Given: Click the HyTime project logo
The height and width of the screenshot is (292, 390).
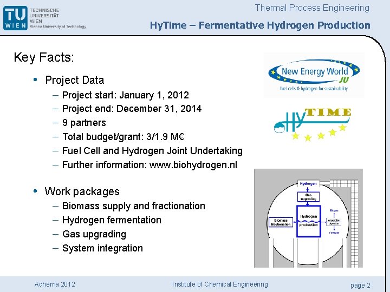Looking at the screenshot, I should [x=313, y=124].
